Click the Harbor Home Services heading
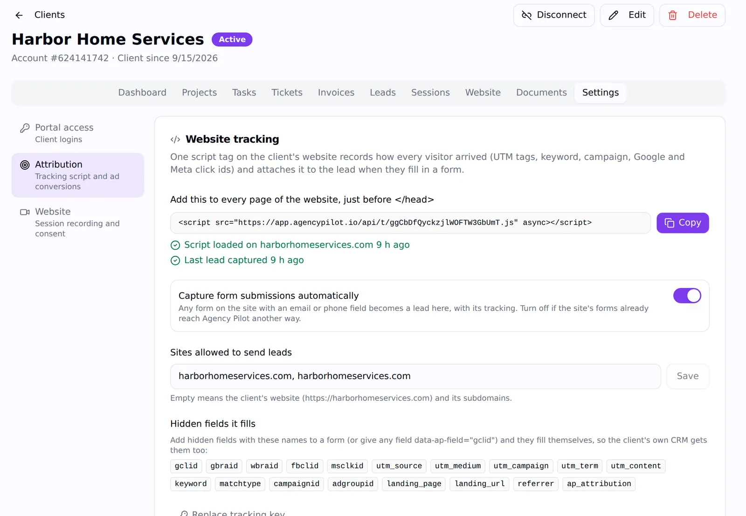Image resolution: width=746 pixels, height=516 pixels. (108, 39)
